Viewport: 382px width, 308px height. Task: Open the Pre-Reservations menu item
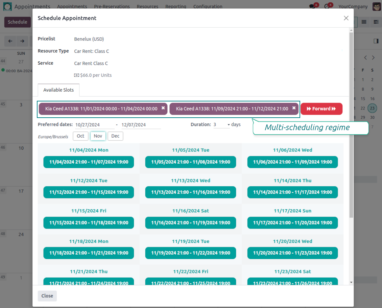(112, 6)
